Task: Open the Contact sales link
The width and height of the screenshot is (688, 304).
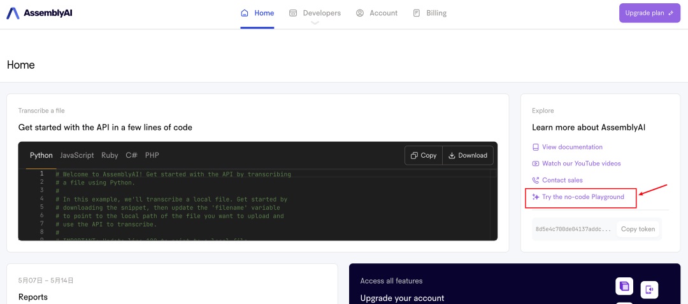Action: click(x=563, y=180)
